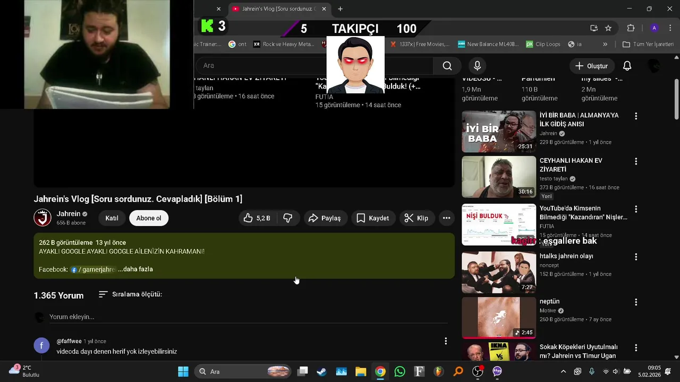Open a new browser tab

[341, 9]
